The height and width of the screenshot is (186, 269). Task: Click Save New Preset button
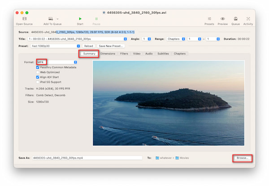111,46
